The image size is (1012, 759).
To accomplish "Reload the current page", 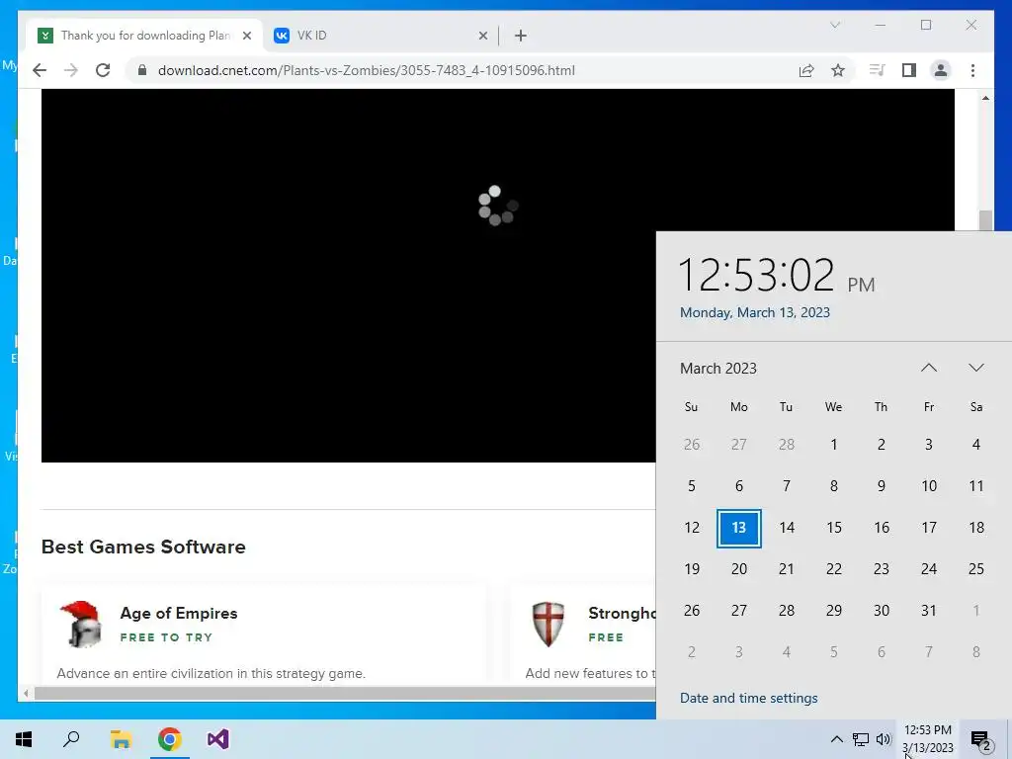I will (x=103, y=70).
